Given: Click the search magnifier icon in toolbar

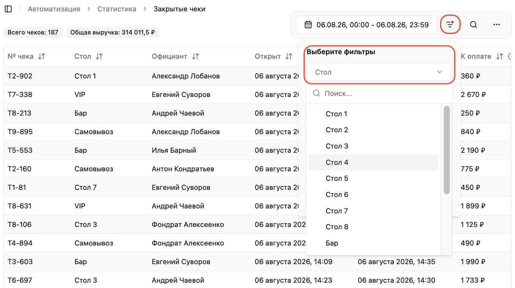Looking at the screenshot, I should click(473, 25).
